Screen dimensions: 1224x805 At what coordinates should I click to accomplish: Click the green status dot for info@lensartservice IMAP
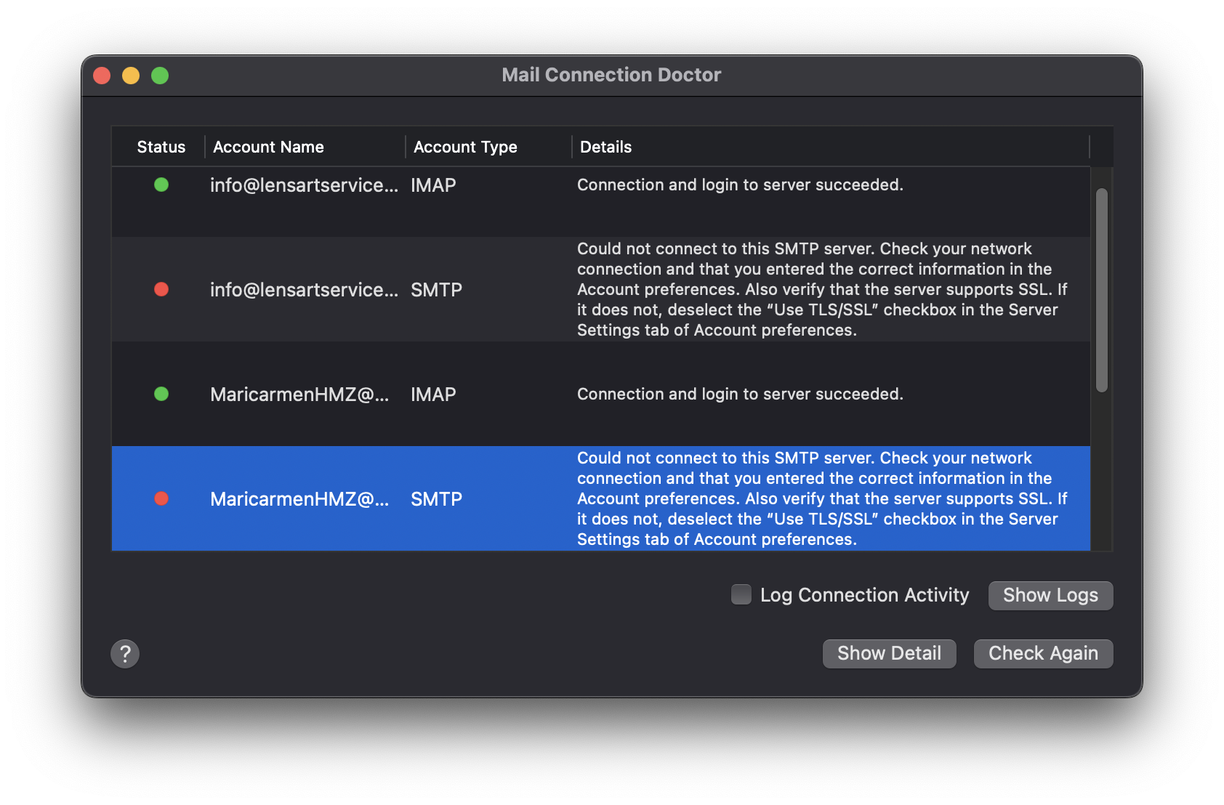tap(161, 185)
